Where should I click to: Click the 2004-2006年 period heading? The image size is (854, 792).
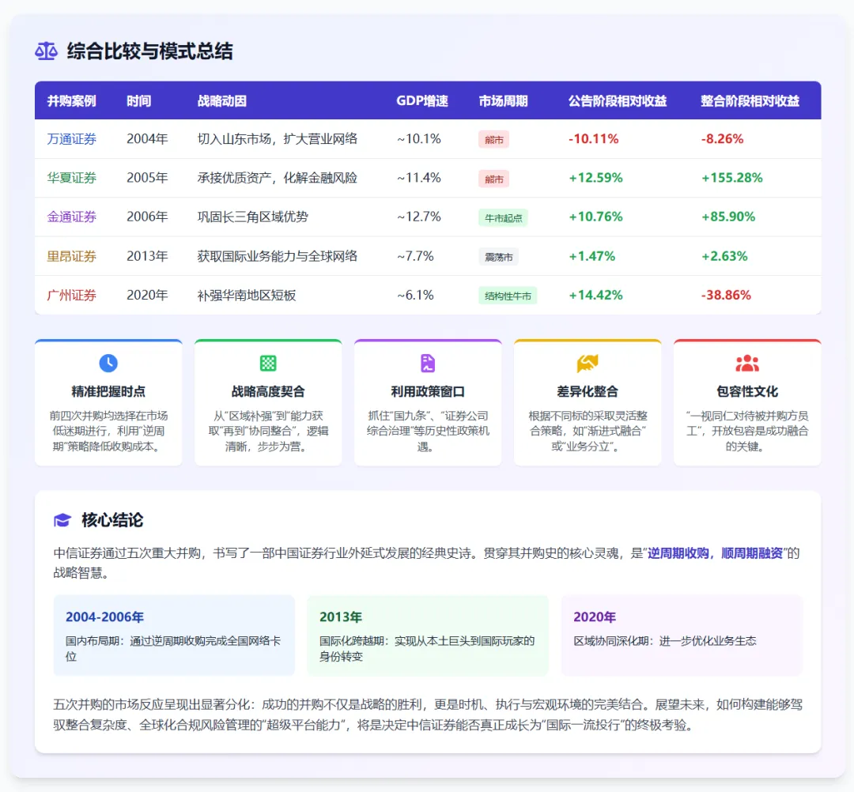(x=104, y=617)
